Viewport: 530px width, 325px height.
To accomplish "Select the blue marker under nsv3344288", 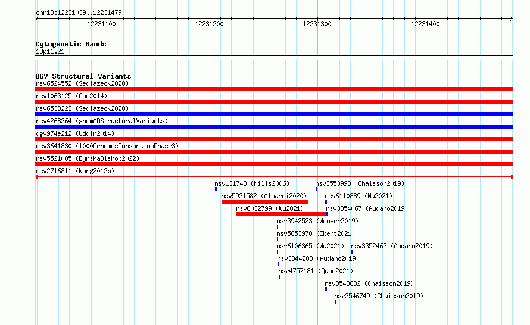I will click(x=278, y=264).
